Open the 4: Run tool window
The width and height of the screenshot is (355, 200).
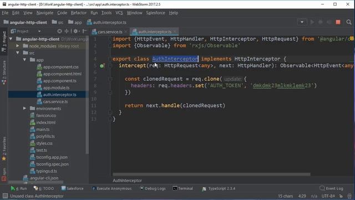[18, 188]
